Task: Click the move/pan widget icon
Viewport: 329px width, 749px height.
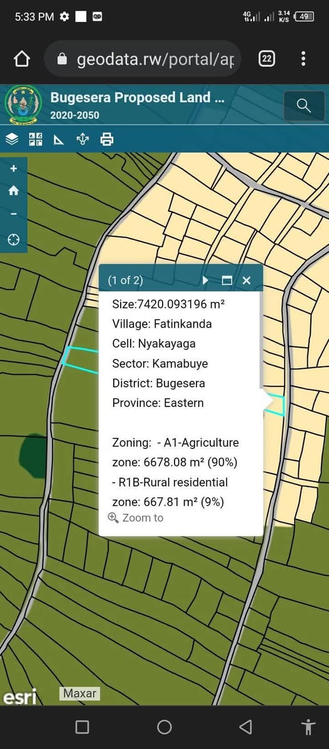Action: pos(83,139)
